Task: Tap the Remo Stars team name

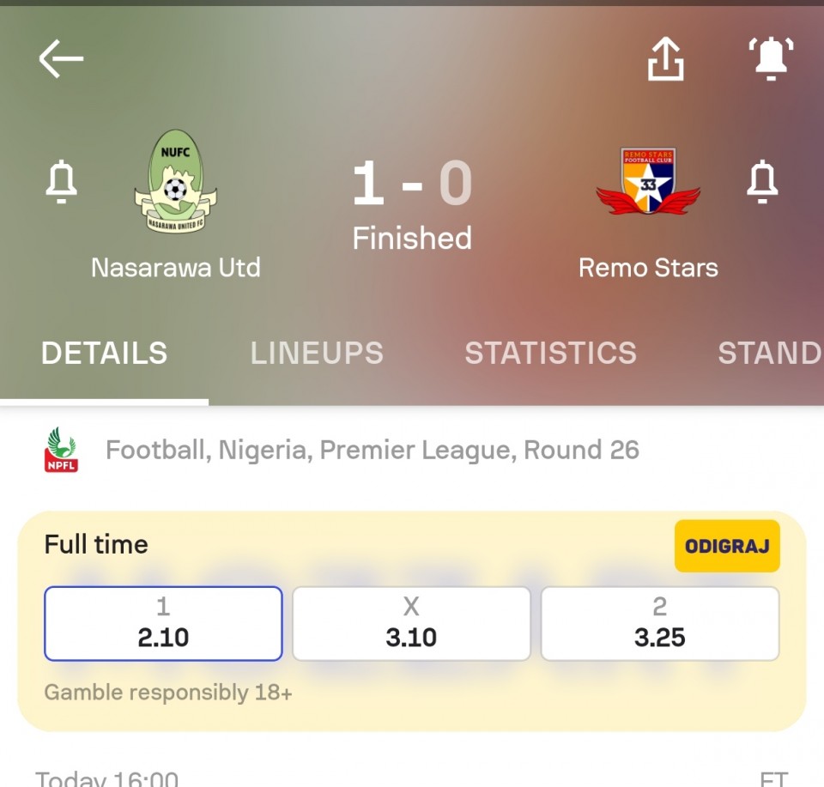Action: (648, 268)
